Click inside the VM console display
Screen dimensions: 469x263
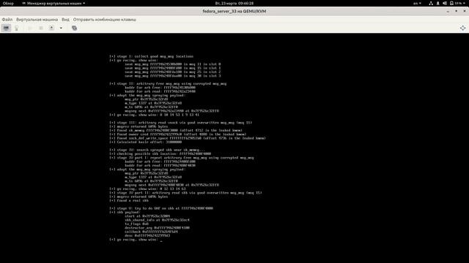point(234,148)
